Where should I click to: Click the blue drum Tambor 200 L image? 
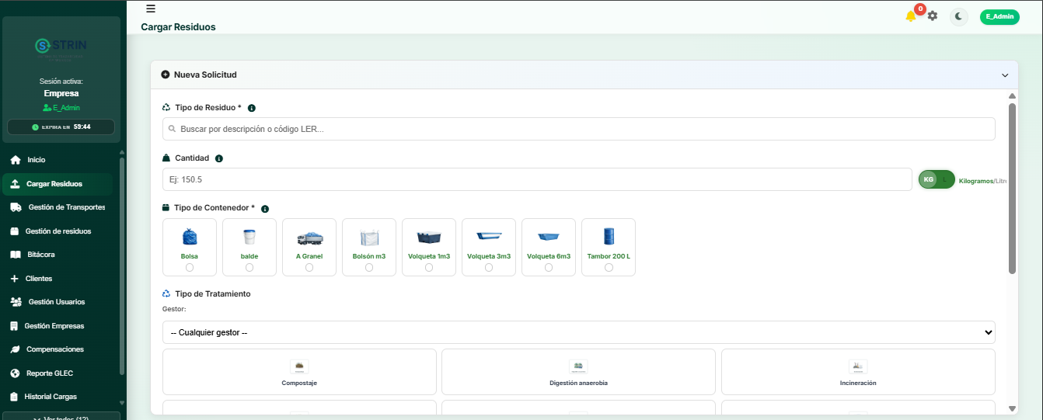coord(609,237)
